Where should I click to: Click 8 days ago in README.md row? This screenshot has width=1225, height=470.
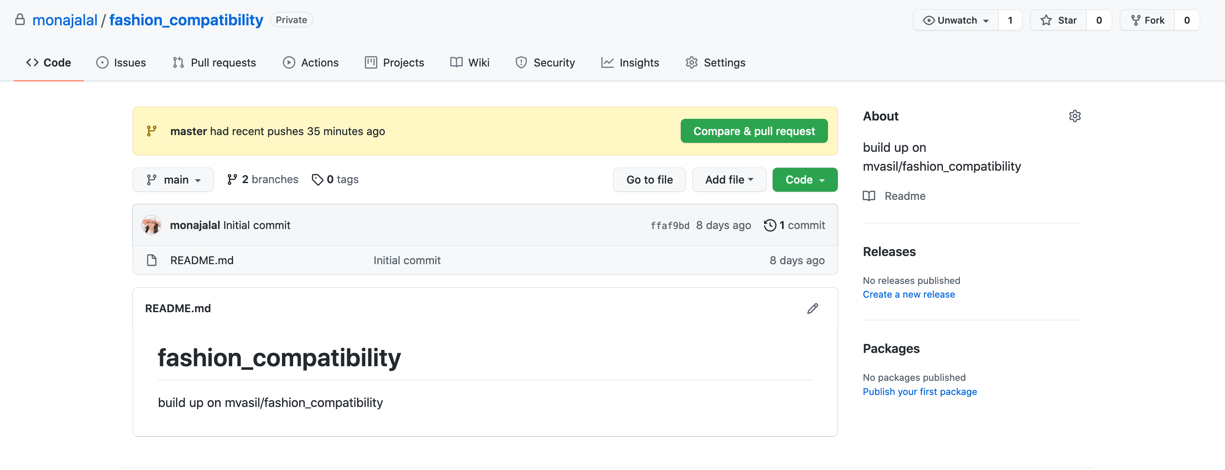(x=797, y=260)
